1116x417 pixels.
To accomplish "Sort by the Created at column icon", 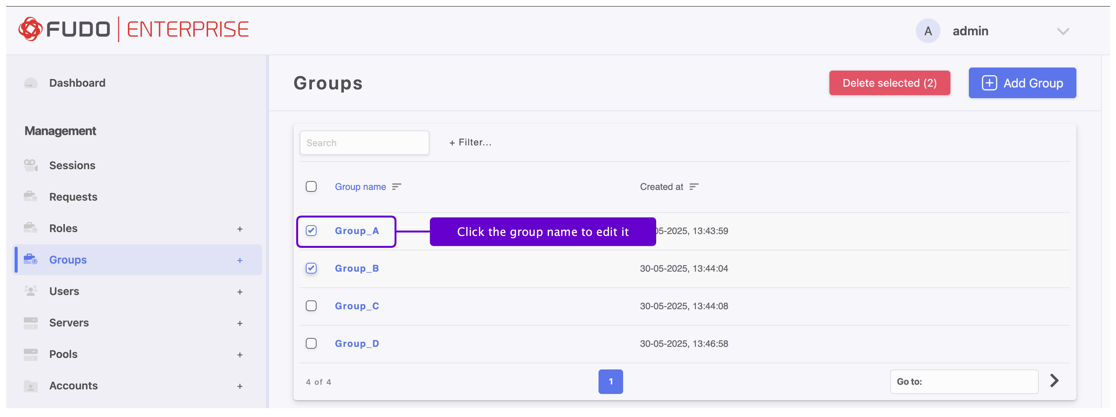I will pyautogui.click(x=693, y=187).
